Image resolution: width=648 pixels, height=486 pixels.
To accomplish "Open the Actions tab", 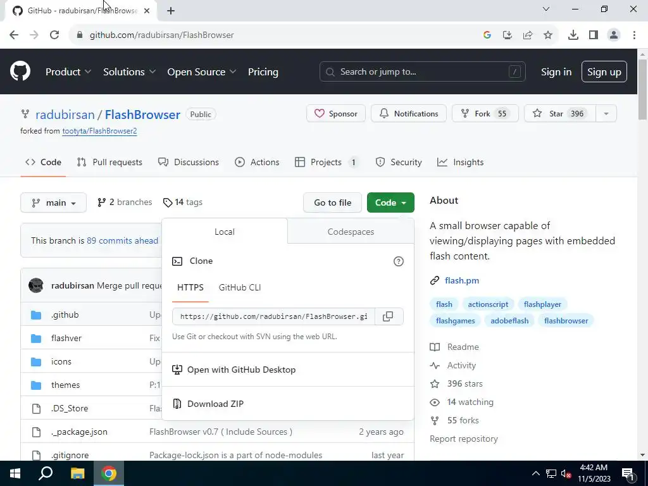I will pyautogui.click(x=257, y=163).
